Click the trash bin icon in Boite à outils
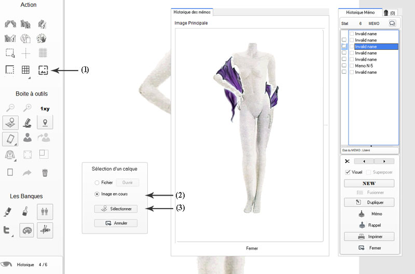The width and height of the screenshot is (415, 274). [x=45, y=173]
